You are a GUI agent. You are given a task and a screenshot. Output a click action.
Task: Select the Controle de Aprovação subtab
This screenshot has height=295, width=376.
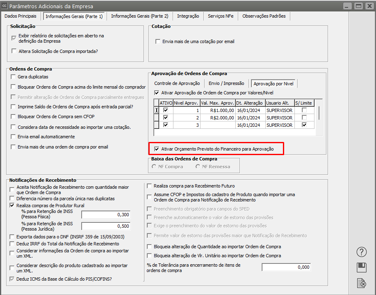pos(177,83)
